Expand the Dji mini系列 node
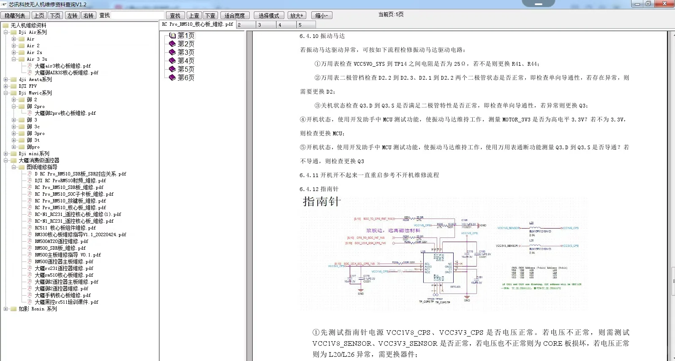 tap(6, 154)
